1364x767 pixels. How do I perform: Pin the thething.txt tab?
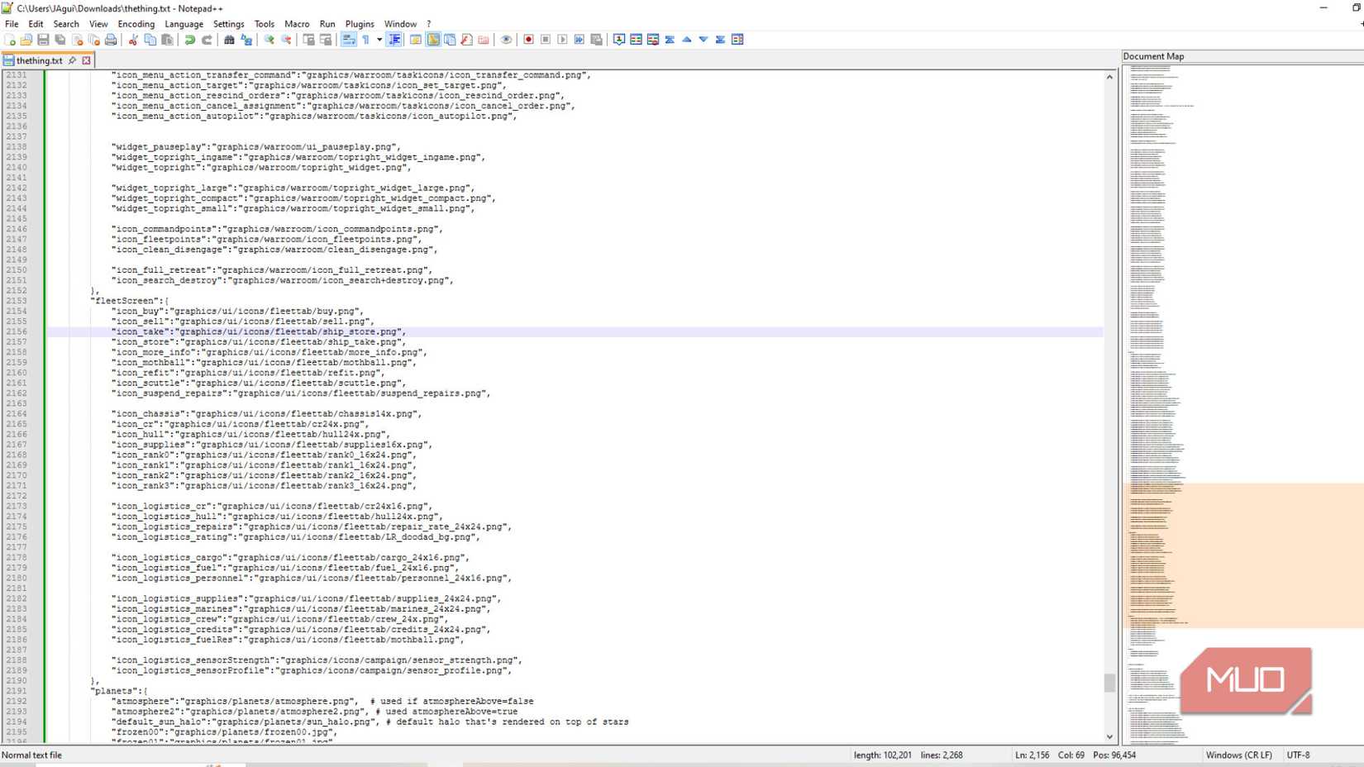[72, 60]
